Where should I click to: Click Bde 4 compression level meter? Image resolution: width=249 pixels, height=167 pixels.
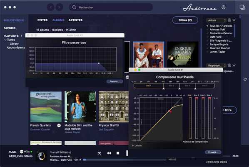point(209,118)
